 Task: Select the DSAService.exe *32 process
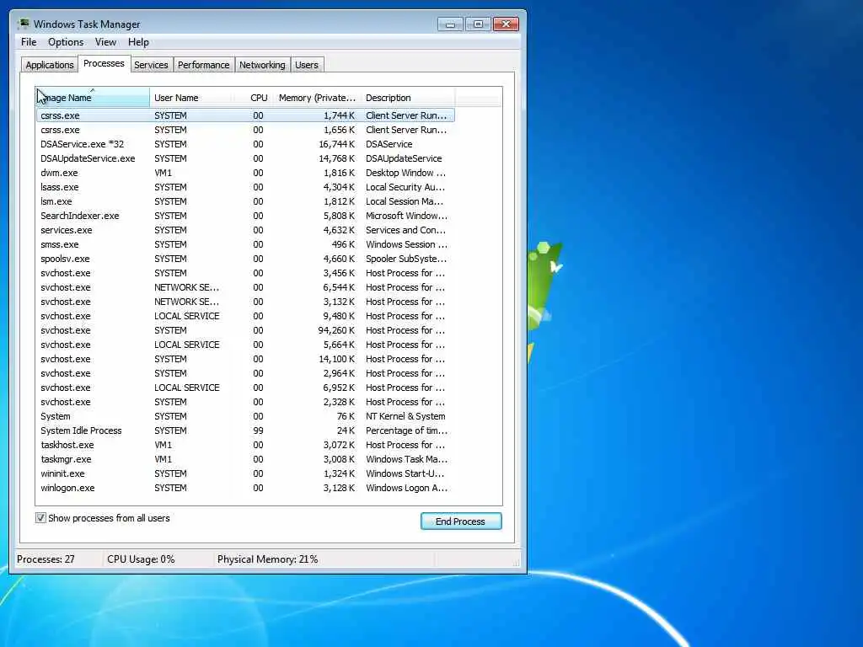point(245,144)
